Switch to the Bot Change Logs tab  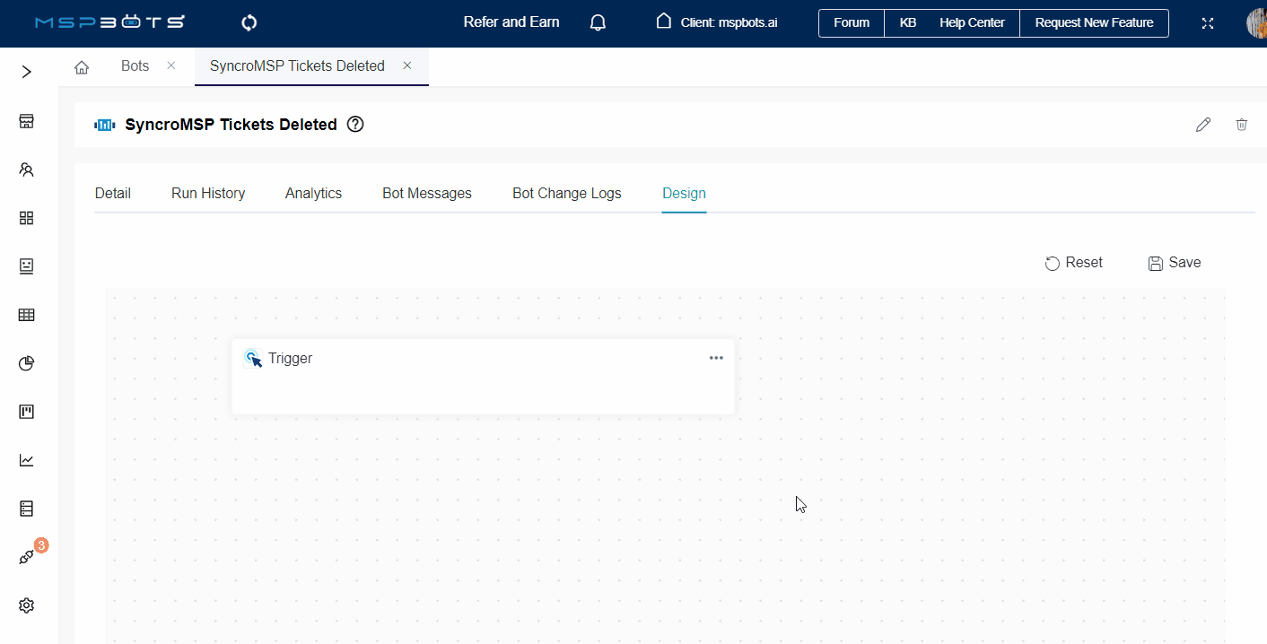click(x=566, y=193)
